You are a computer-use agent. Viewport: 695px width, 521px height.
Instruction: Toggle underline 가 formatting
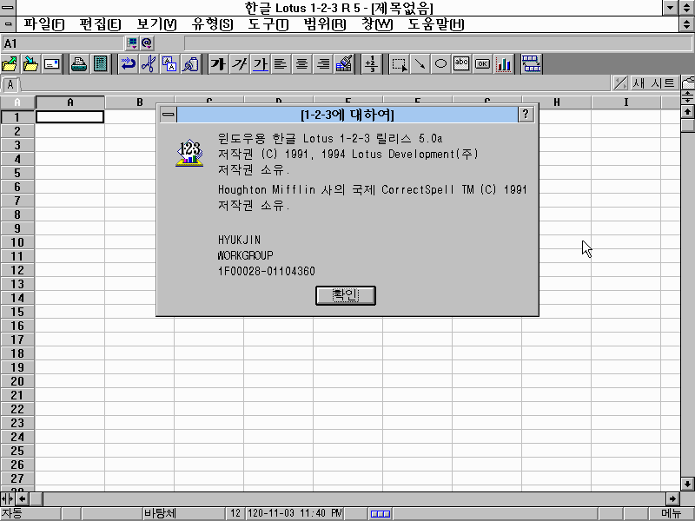(260, 64)
